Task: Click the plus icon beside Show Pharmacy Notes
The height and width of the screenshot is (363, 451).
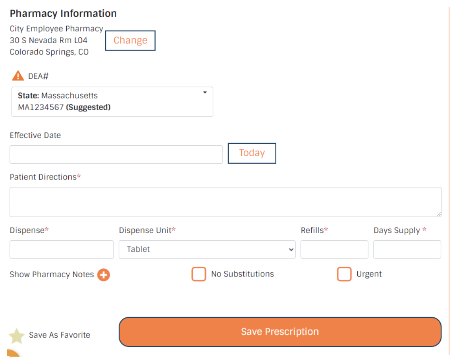Action: pyautogui.click(x=104, y=275)
